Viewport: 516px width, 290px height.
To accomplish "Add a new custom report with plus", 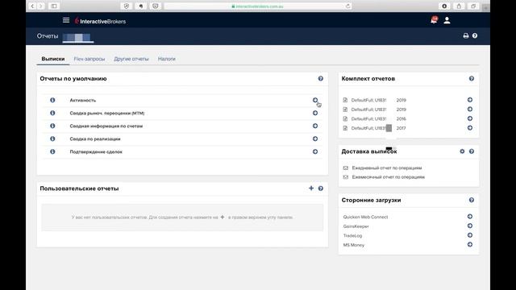I will 311,188.
